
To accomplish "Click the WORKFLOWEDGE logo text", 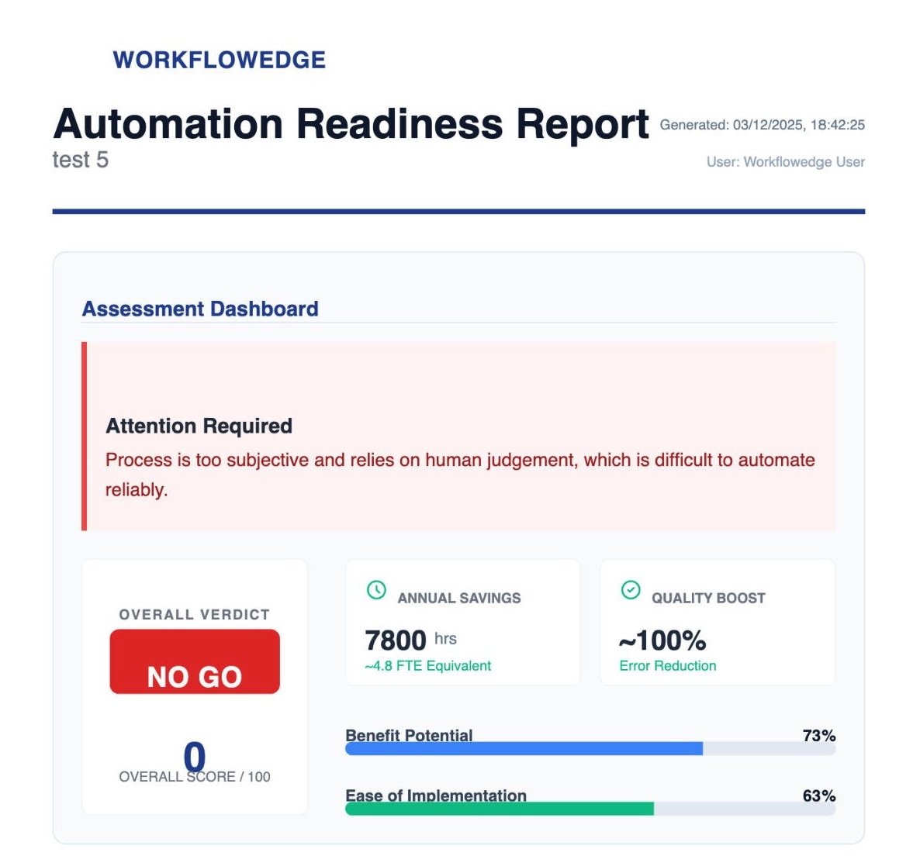I will pos(220,60).
